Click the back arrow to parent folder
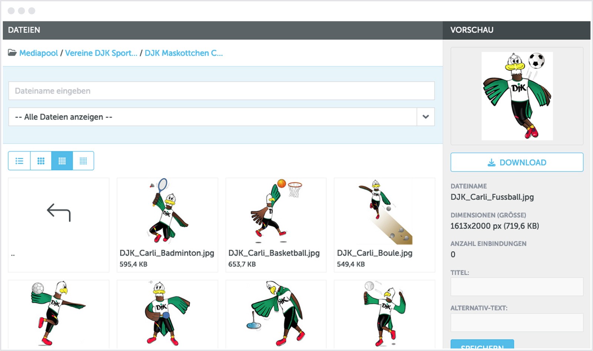Screen dimensions: 593x351 click(x=59, y=213)
